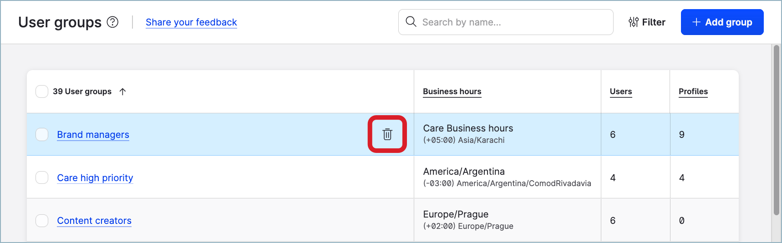The width and height of the screenshot is (782, 243).
Task: Toggle the select-all user groups checkbox
Action: click(42, 91)
